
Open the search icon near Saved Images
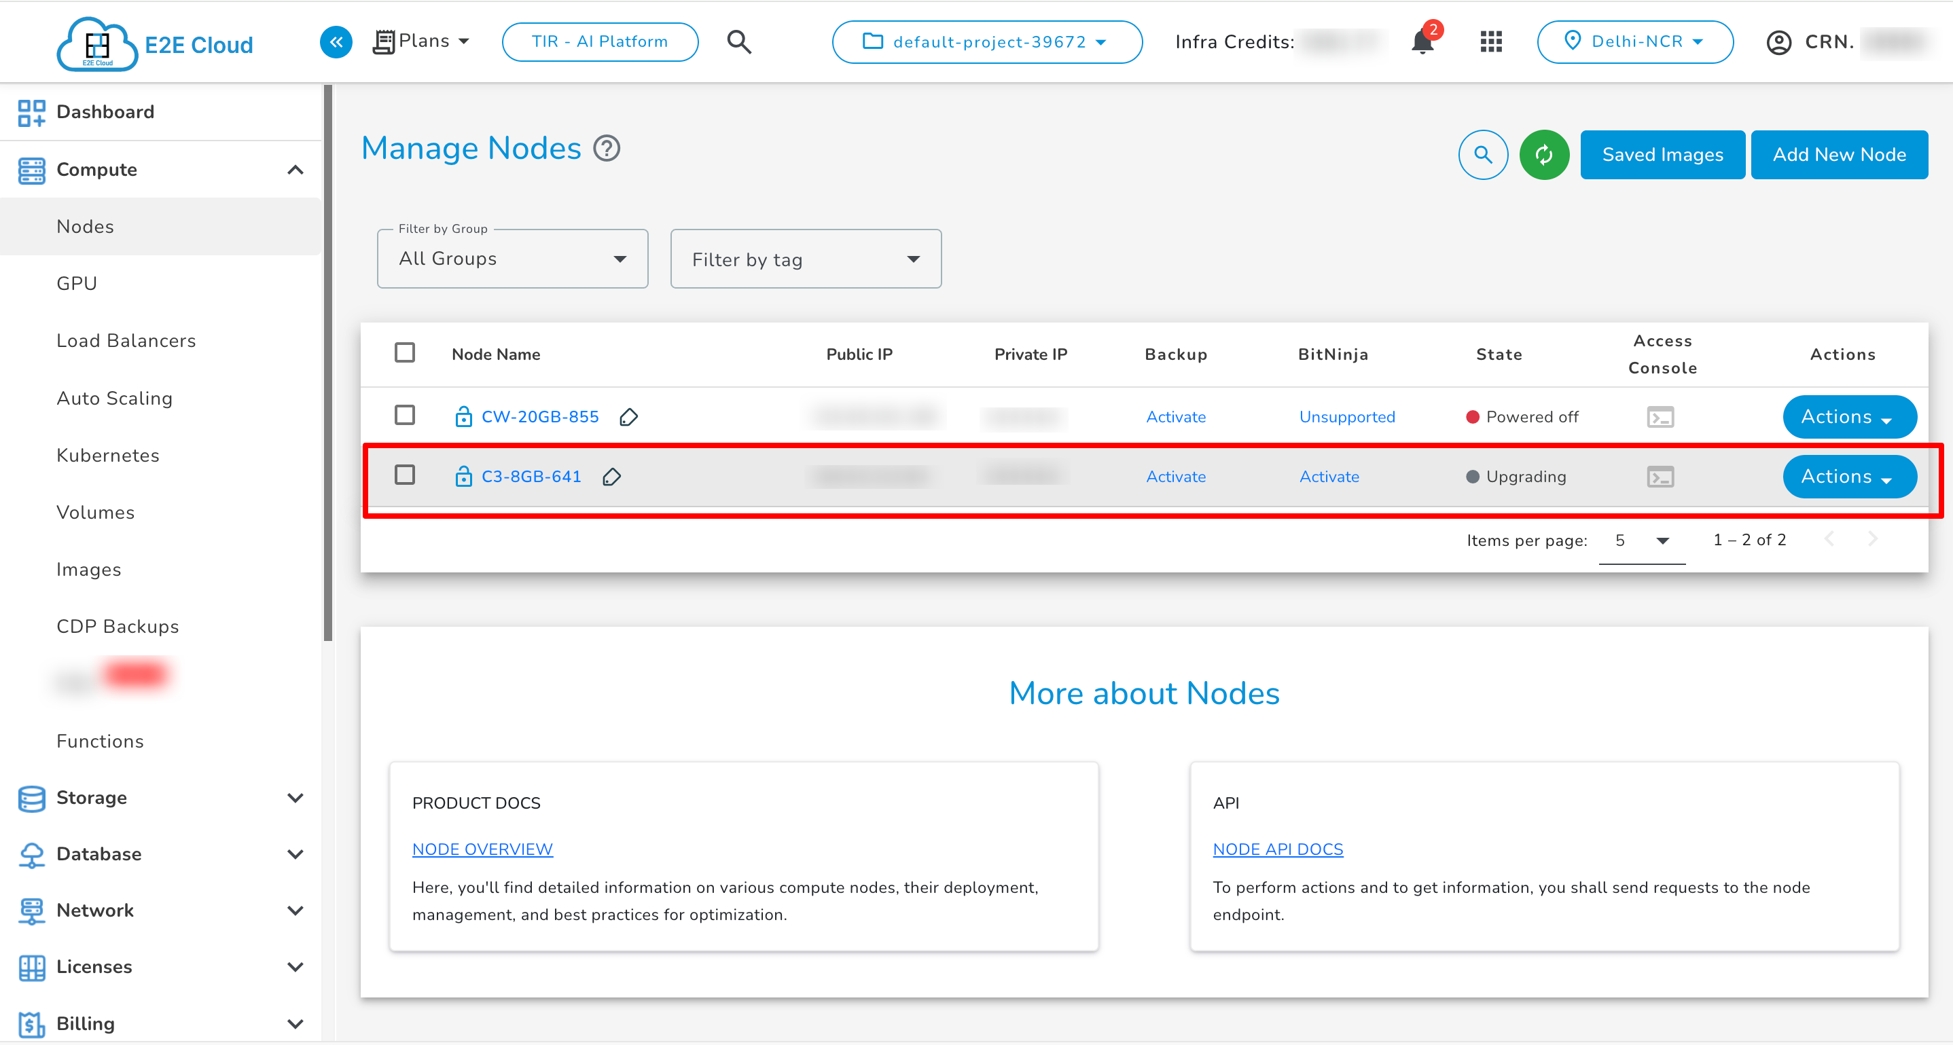1483,155
